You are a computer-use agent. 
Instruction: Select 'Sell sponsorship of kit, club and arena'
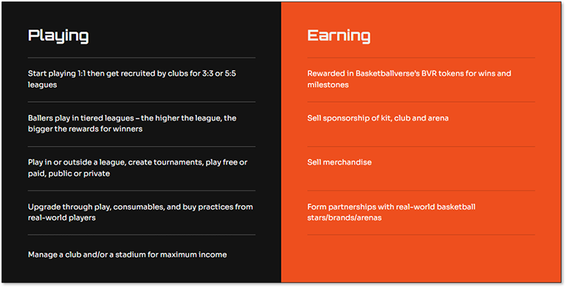tap(378, 118)
